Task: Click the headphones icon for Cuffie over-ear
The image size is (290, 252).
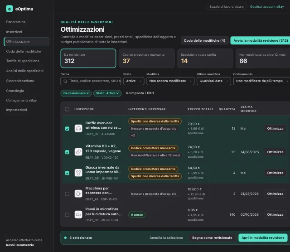Action: tap(78, 128)
